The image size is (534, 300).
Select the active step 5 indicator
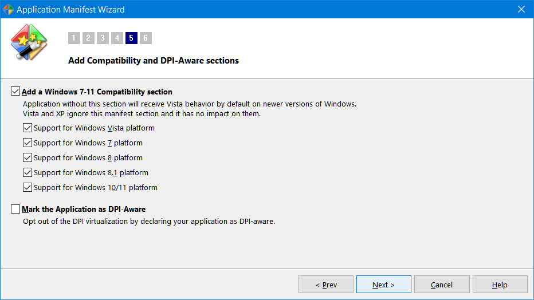click(131, 38)
